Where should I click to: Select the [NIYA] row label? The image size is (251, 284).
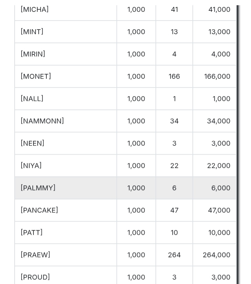point(31,166)
